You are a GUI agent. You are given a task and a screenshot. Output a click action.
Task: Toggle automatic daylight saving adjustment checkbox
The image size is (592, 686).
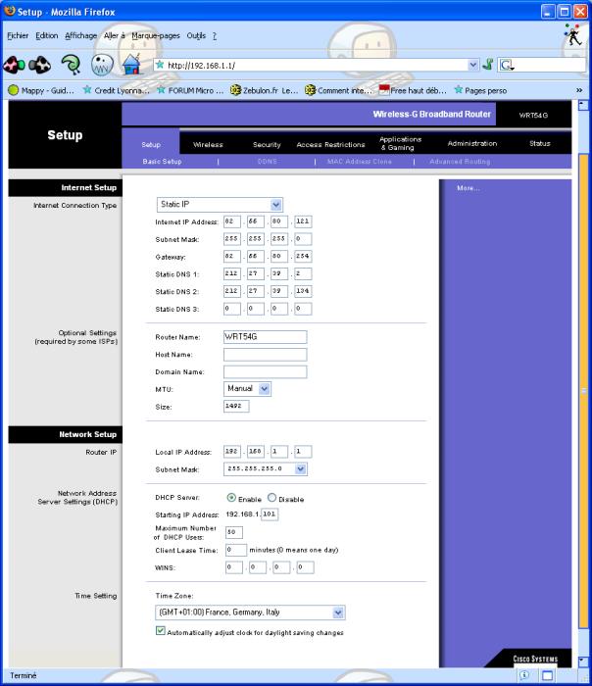pyautogui.click(x=161, y=631)
